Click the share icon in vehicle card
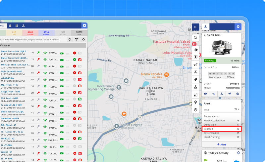Viewport: 265px width, 162px height. click(214, 94)
